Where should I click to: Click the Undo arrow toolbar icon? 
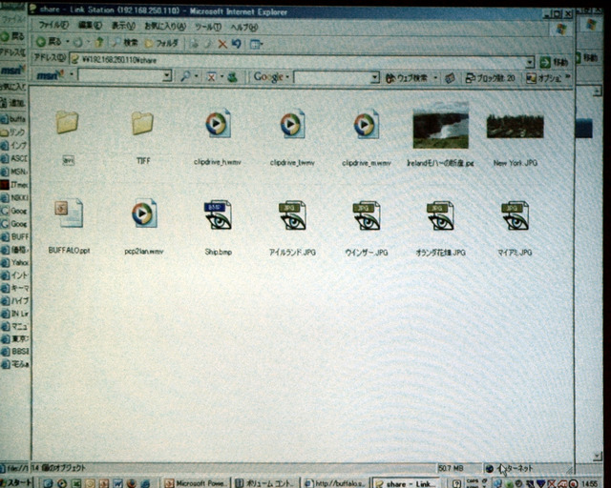coord(237,44)
